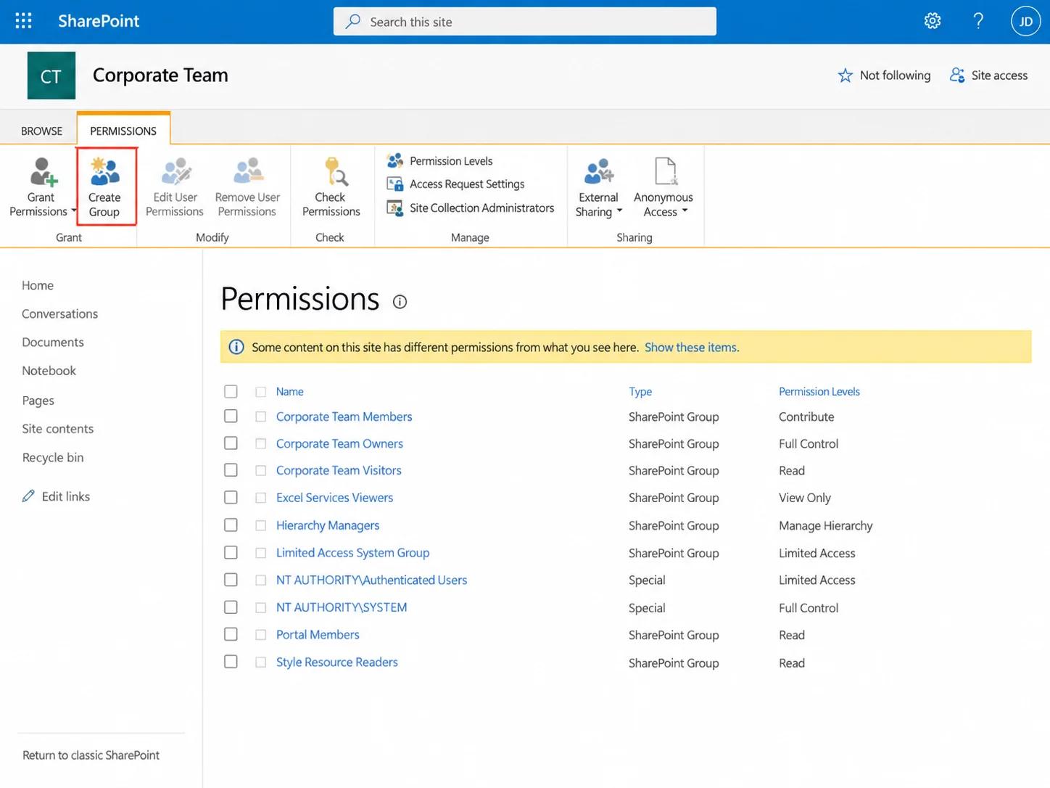Click the Access Request Settings icon
1050x788 pixels.
point(395,184)
